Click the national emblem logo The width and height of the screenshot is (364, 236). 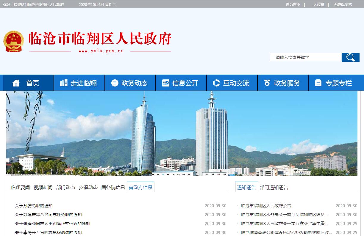pyautogui.click(x=13, y=41)
